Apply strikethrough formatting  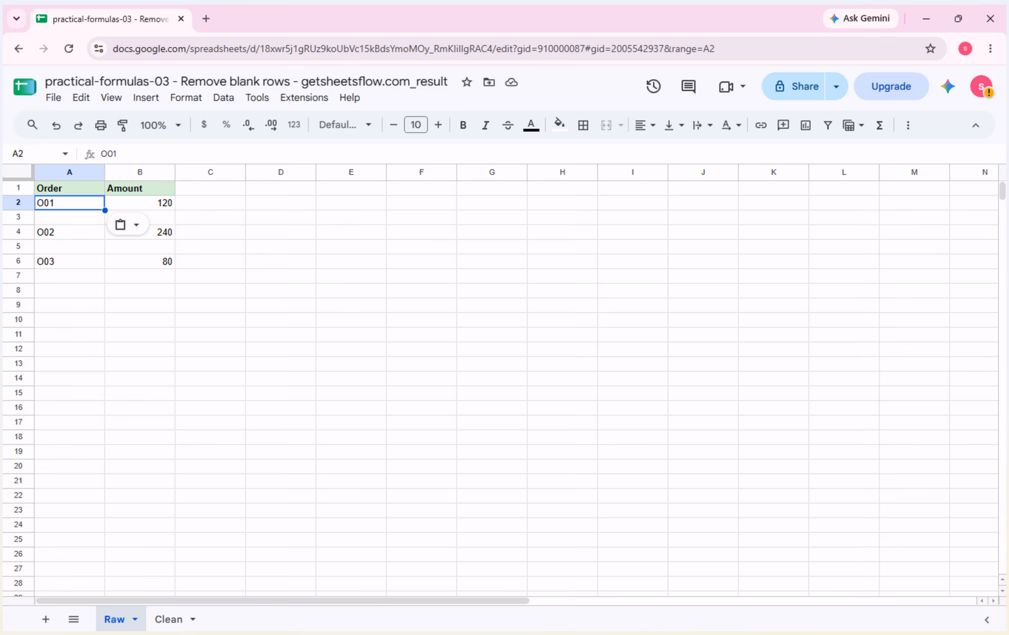pyautogui.click(x=508, y=125)
